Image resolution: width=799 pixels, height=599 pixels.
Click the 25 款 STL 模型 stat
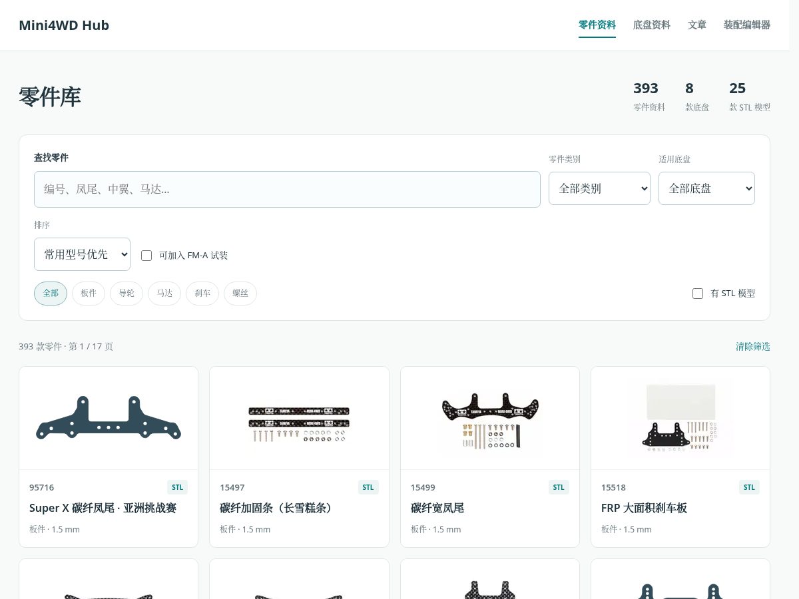(x=750, y=97)
